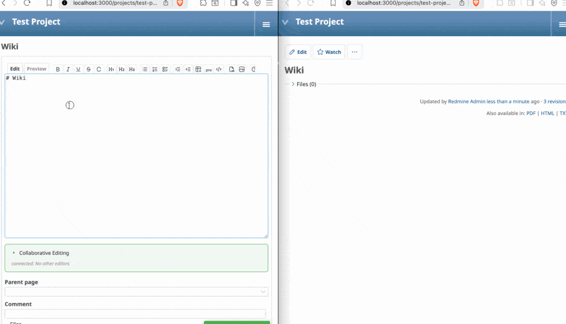Image resolution: width=566 pixels, height=324 pixels.
Task: Apply italic formatting in the editor toolbar
Action: [x=68, y=69]
